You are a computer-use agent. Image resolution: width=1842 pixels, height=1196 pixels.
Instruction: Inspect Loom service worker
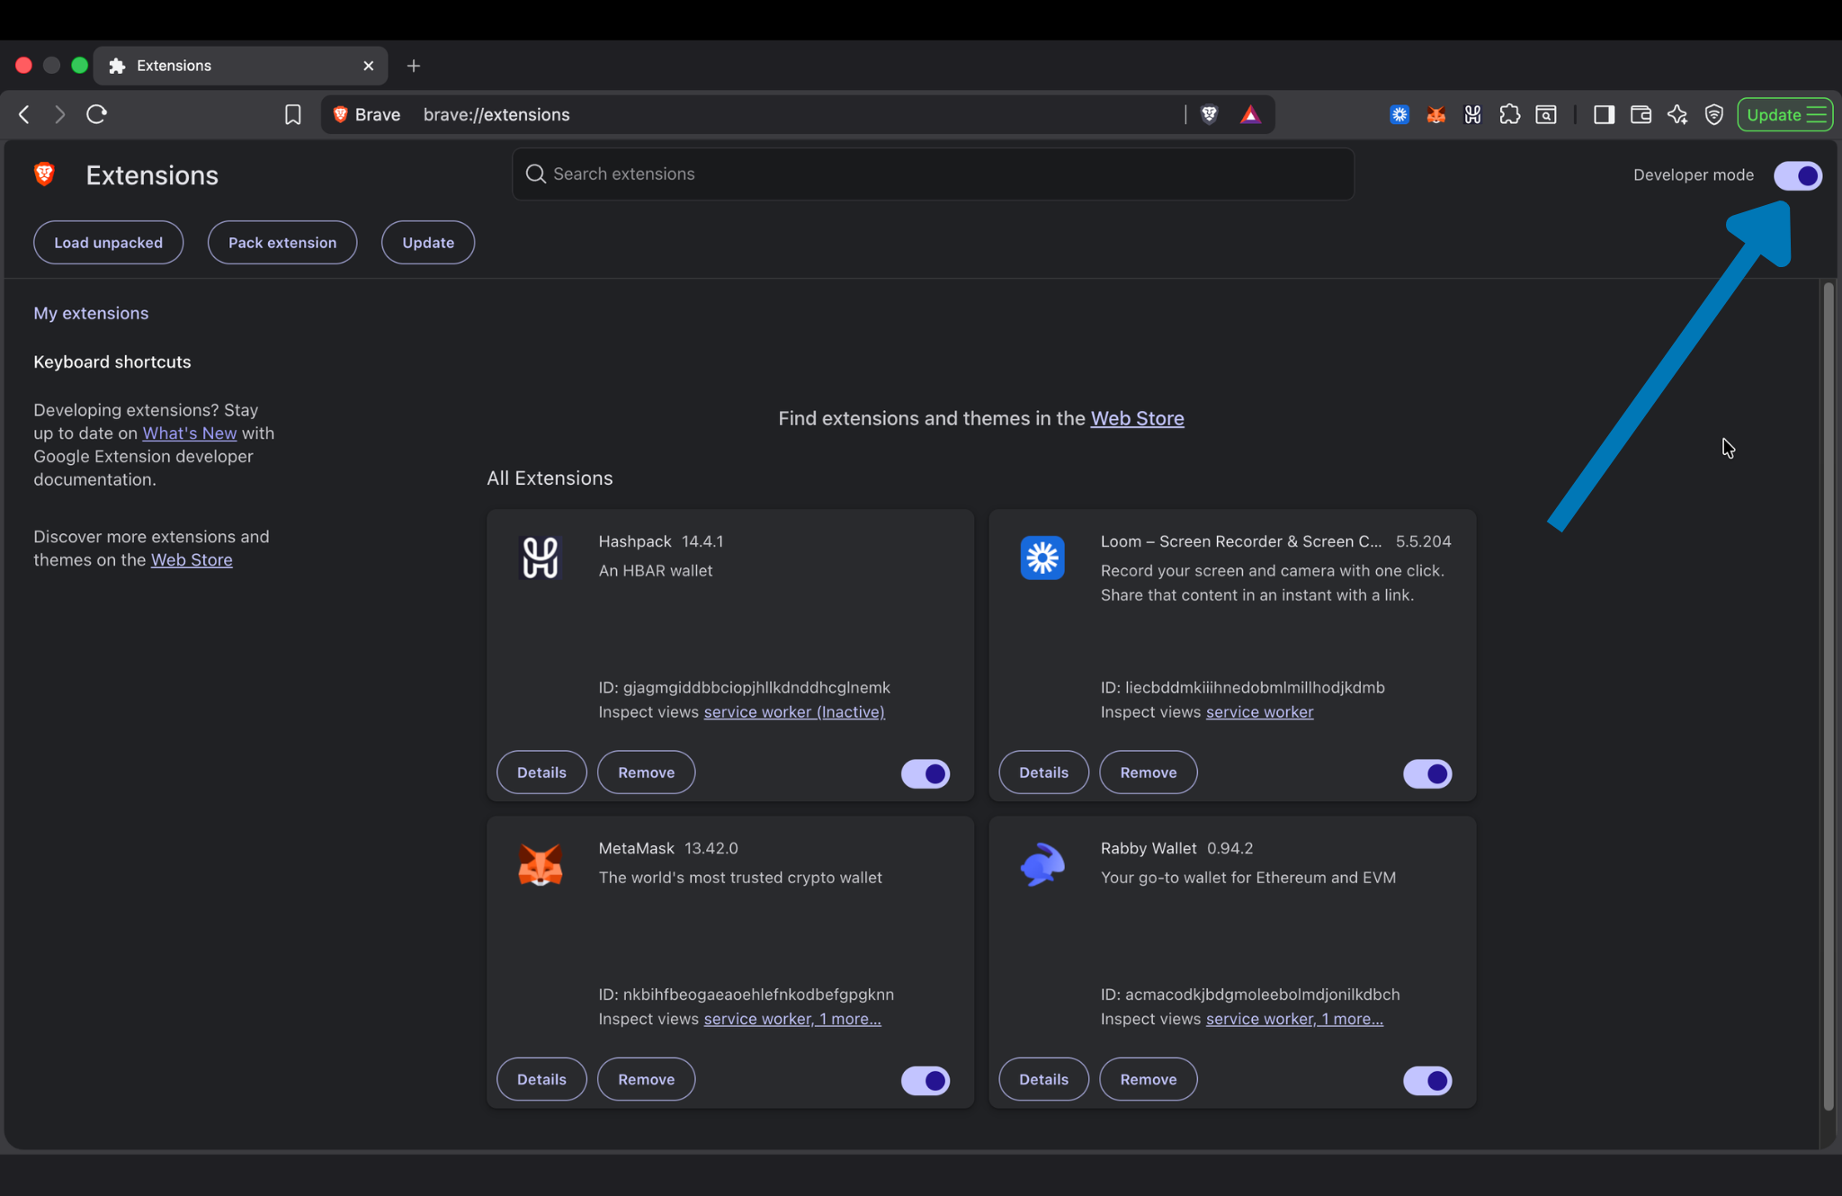(1259, 712)
